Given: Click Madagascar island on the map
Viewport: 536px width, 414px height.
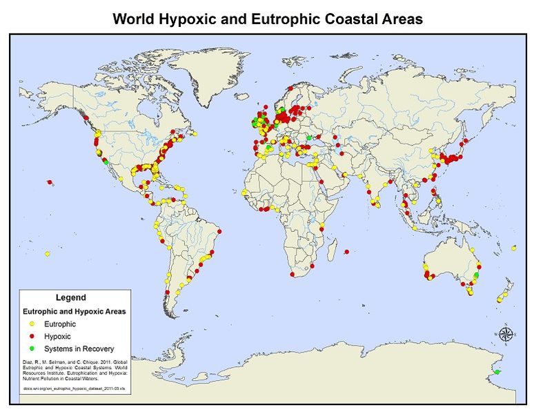Looking at the screenshot, I should 332,248.
